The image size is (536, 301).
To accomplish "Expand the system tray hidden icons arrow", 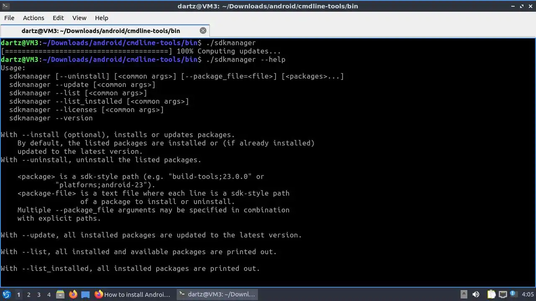I will [464, 294].
